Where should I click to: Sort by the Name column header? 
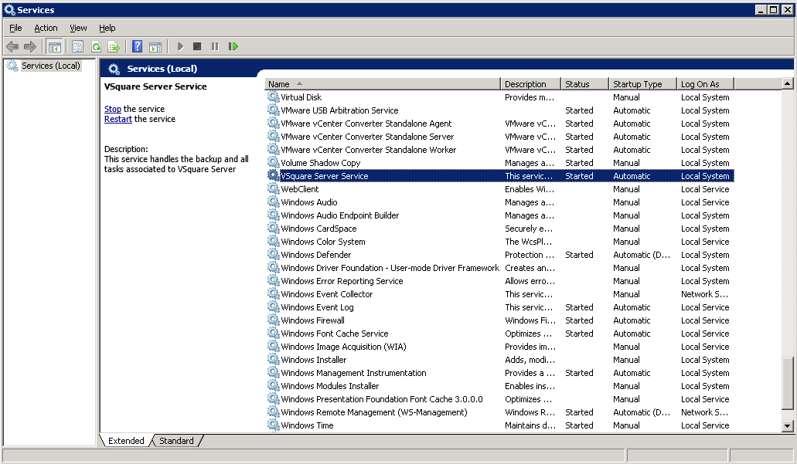[x=382, y=83]
